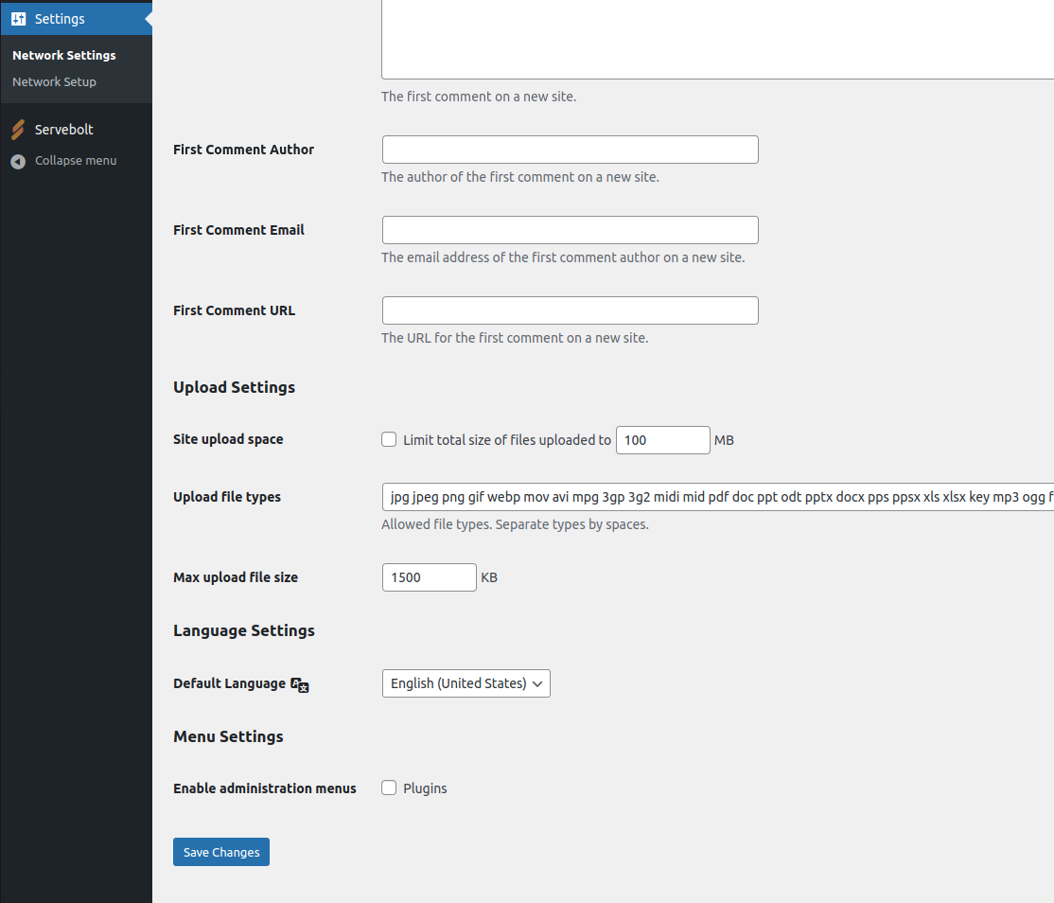Click the 'Upload file types' label
This screenshot has width=1054, height=903.
(x=226, y=497)
